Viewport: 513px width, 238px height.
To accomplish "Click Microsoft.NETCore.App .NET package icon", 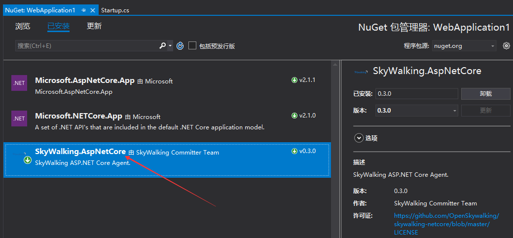I will pyautogui.click(x=19, y=119).
